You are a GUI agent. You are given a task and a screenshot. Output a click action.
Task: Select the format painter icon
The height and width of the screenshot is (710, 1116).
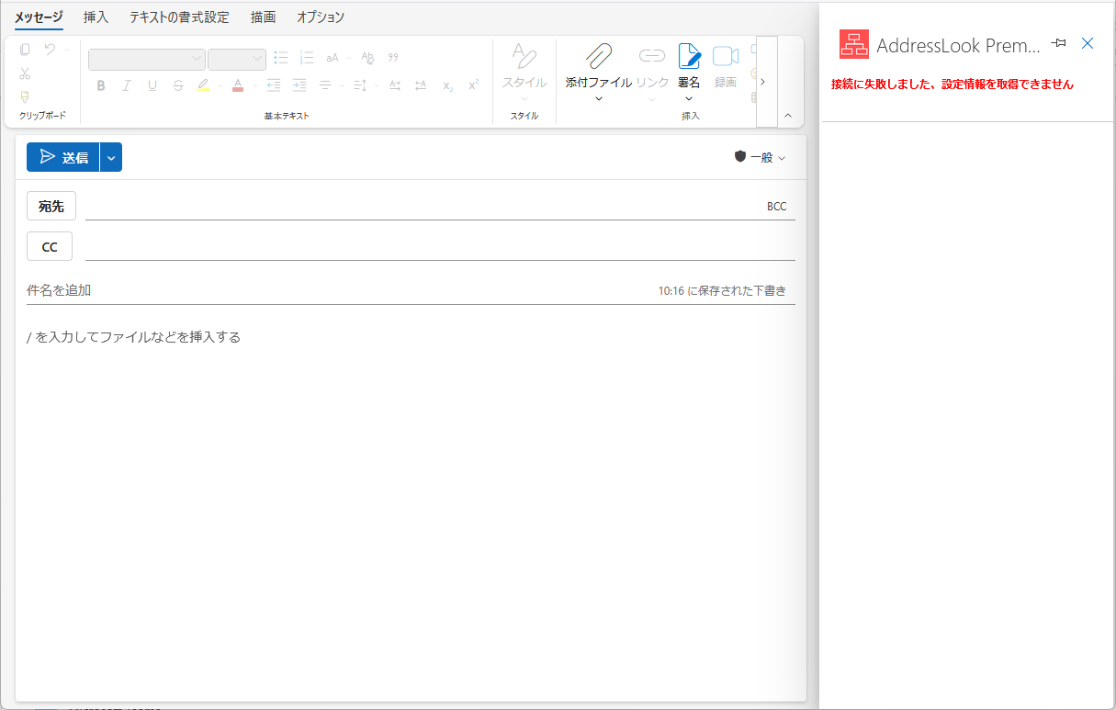tap(25, 96)
